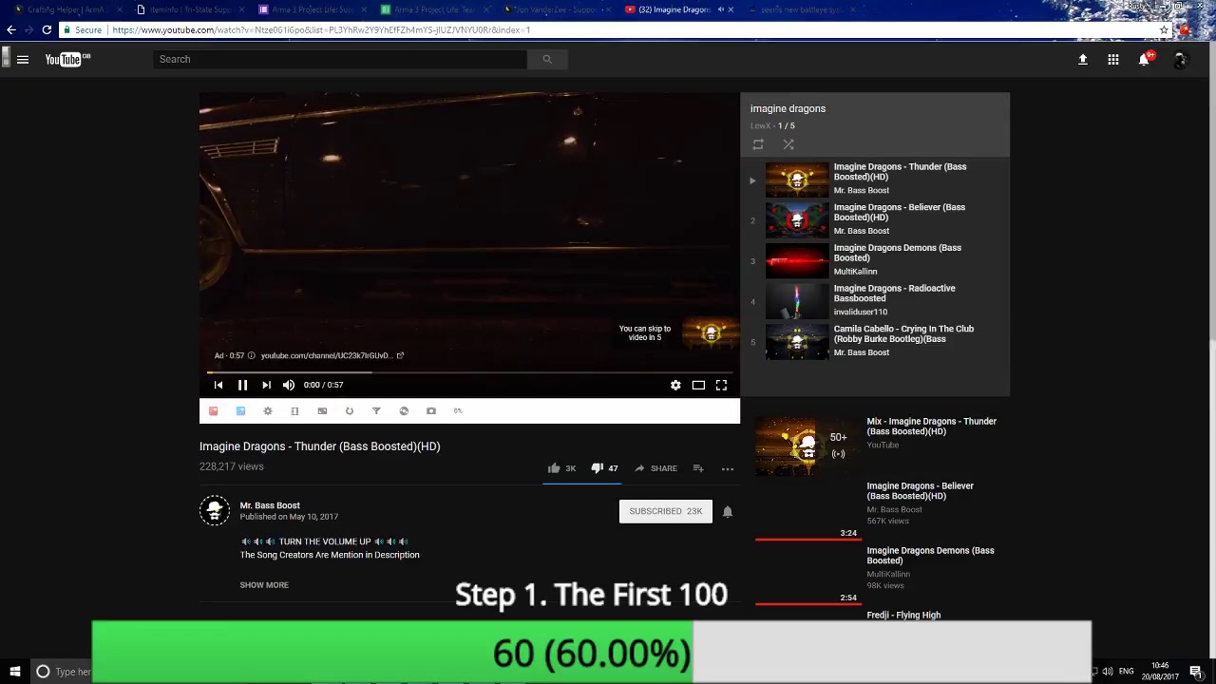The width and height of the screenshot is (1216, 684).
Task: Open the YouTube apps grid
Action: [x=1113, y=60]
